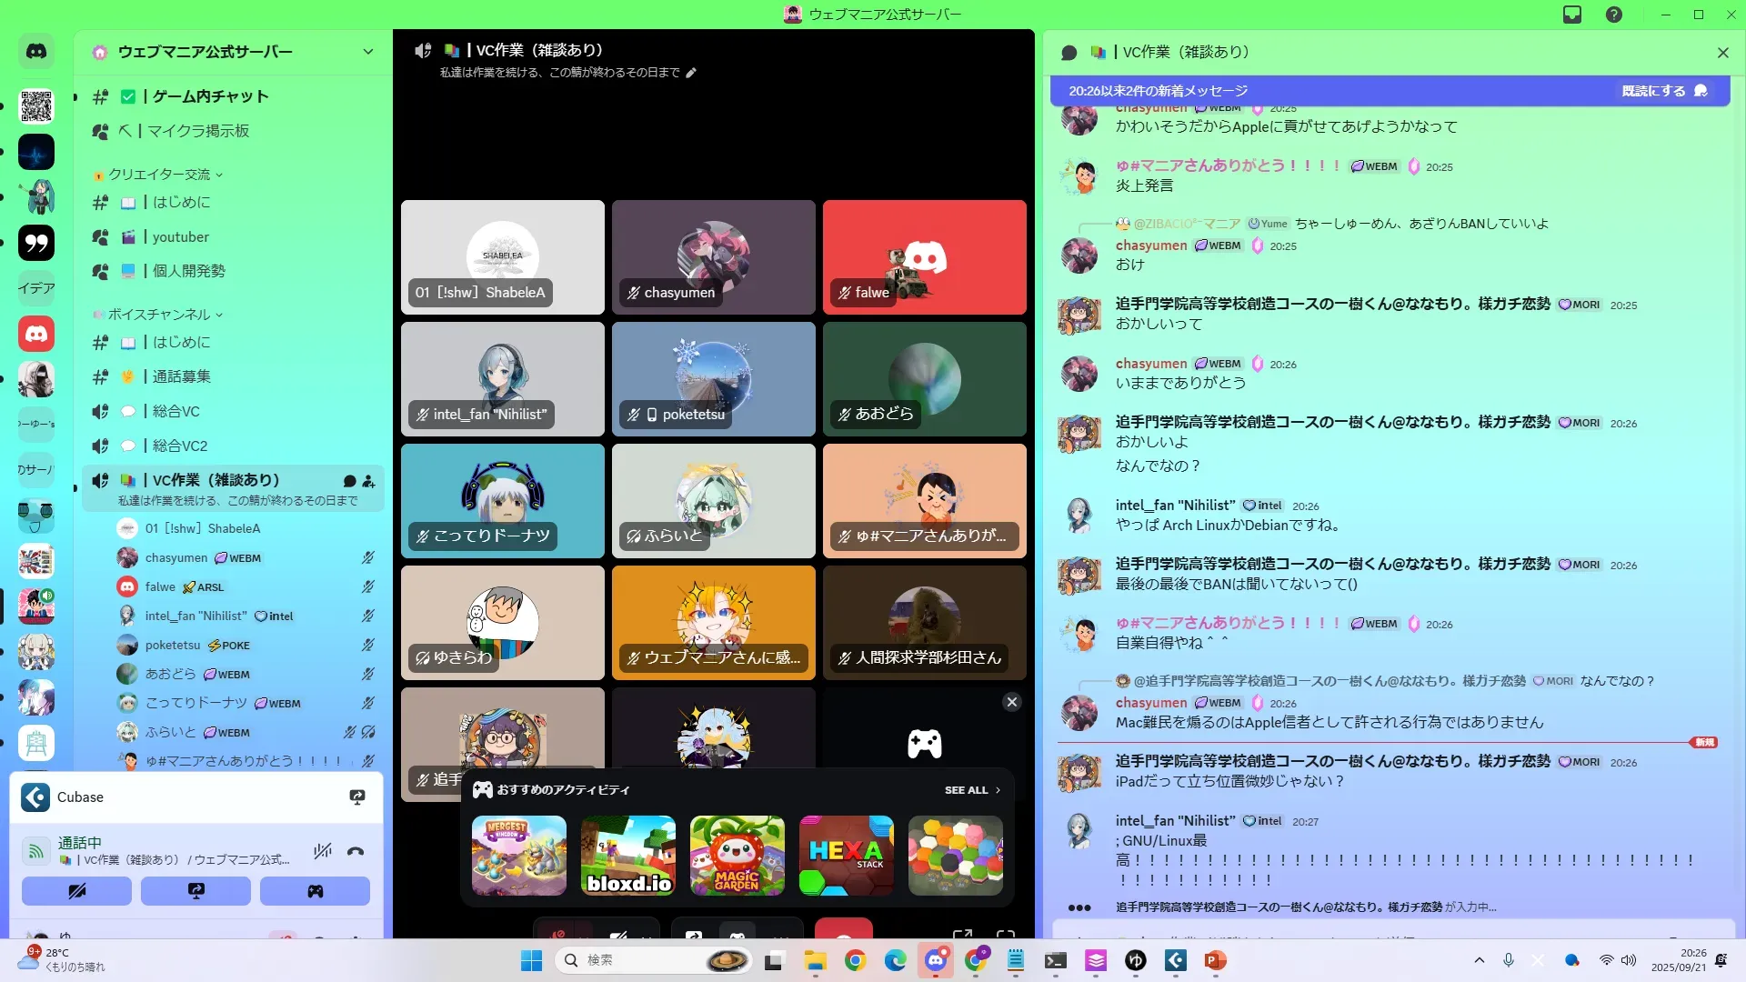Invite a user to VC作業 channel
Viewport: 1746px width, 982px height.
pos(368,481)
